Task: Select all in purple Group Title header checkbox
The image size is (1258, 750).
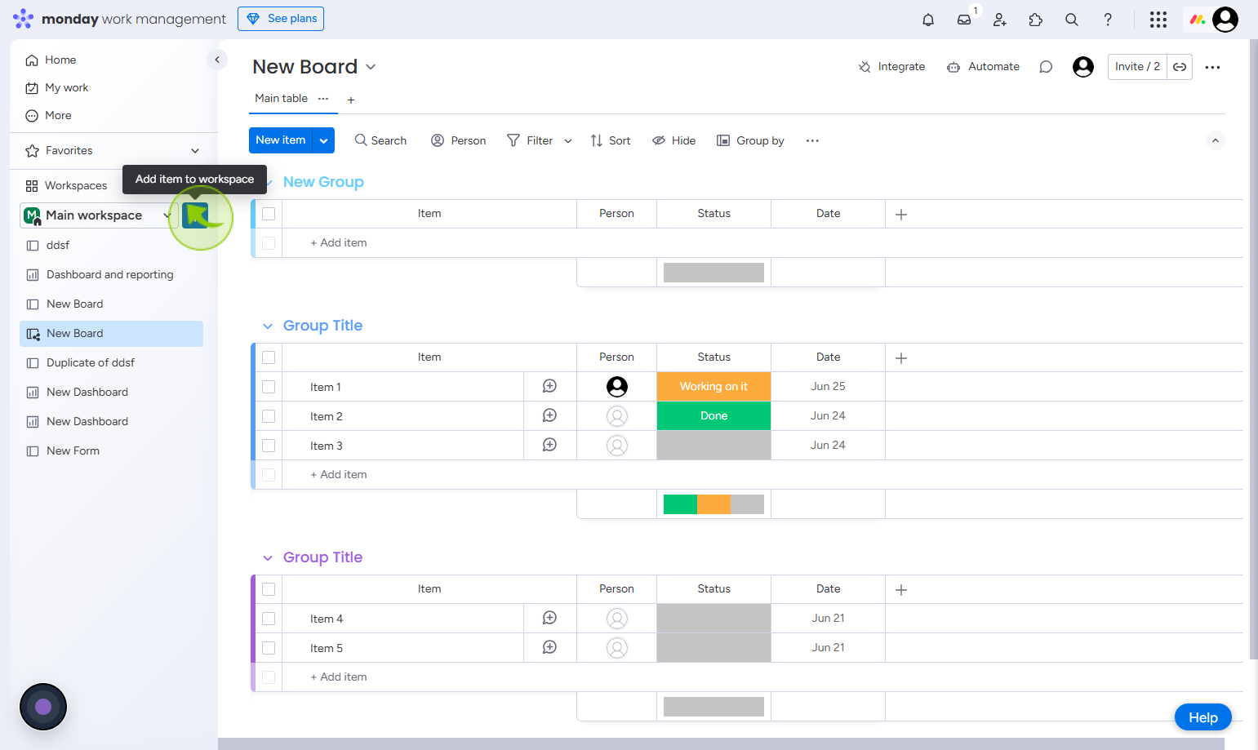Action: (269, 589)
